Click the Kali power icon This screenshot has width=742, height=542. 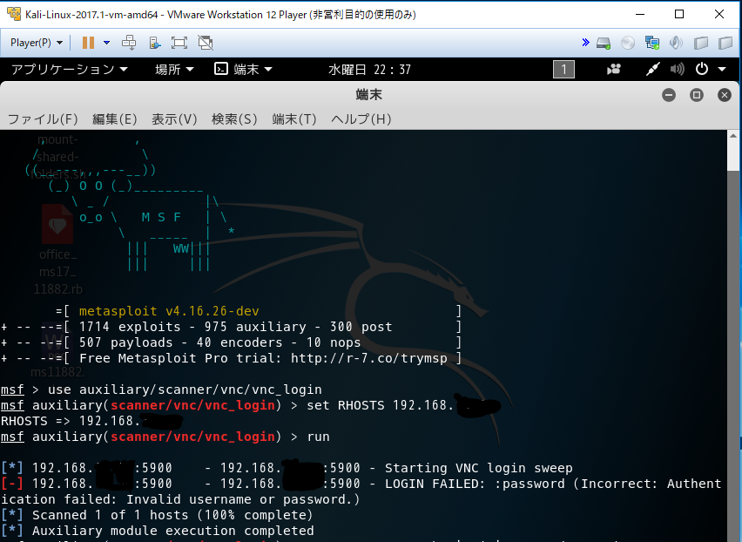(x=702, y=69)
